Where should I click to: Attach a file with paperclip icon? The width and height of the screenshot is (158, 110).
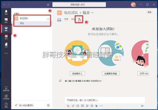(x=73, y=106)
